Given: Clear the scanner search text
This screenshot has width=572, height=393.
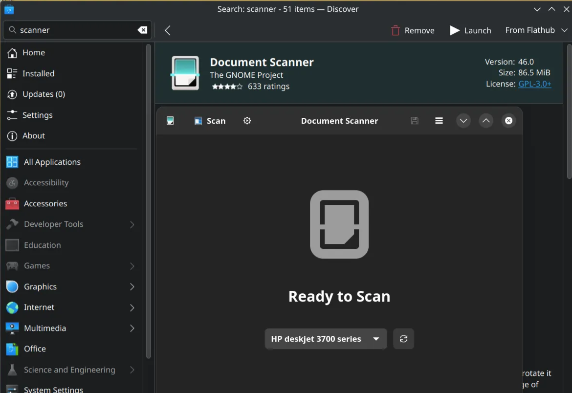Looking at the screenshot, I should pos(142,30).
